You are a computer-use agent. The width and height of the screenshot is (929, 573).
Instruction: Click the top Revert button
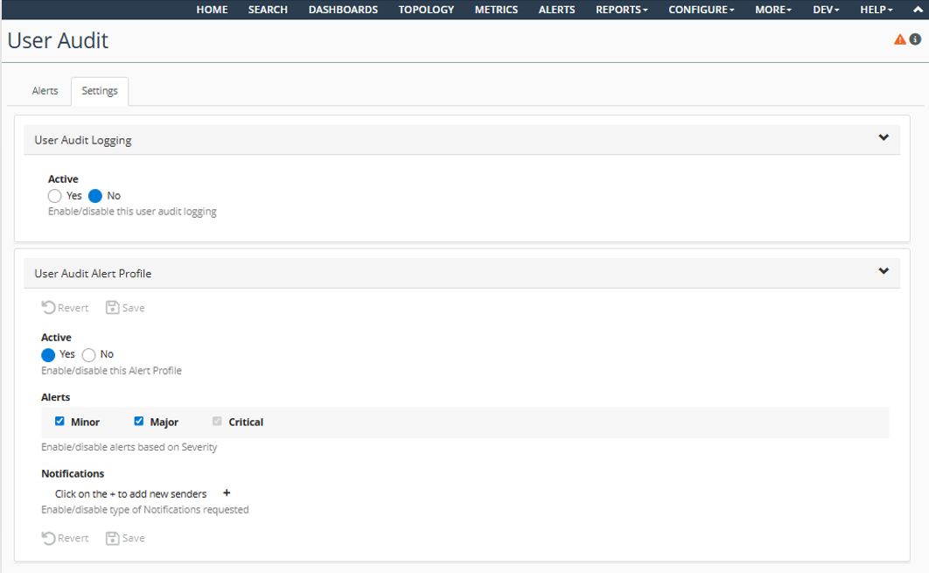pos(66,308)
